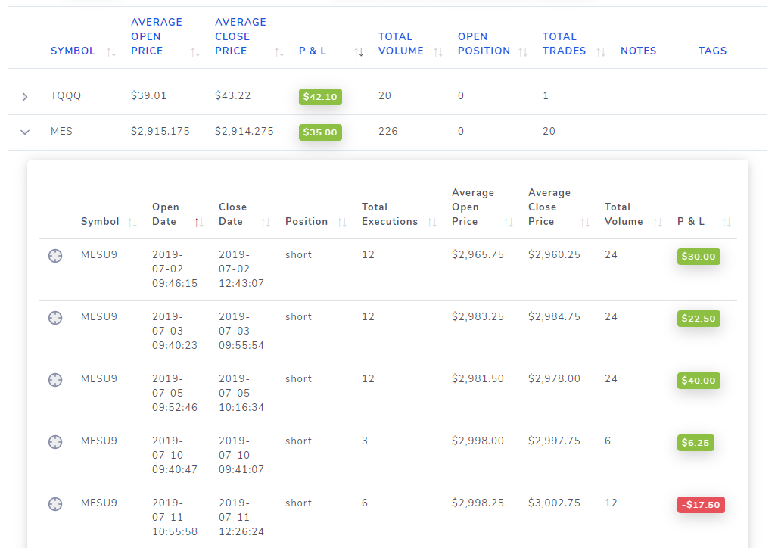778x548 pixels.
Task: Click the TAGS column header
Action: click(x=712, y=51)
